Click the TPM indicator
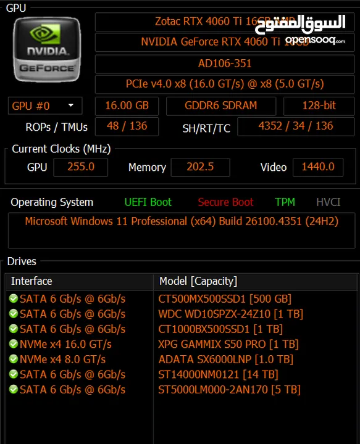This screenshot has height=444, width=360. (x=285, y=202)
